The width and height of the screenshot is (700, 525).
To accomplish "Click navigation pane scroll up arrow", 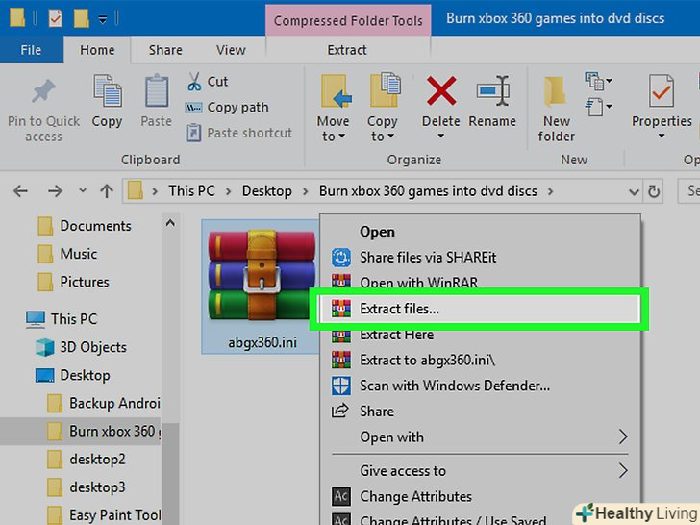I will 170,223.
